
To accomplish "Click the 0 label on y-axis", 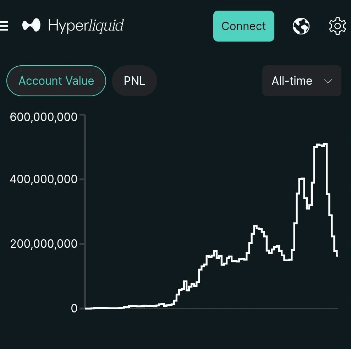I will click(74, 308).
